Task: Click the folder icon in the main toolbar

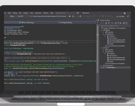Action: (x=70, y=16)
